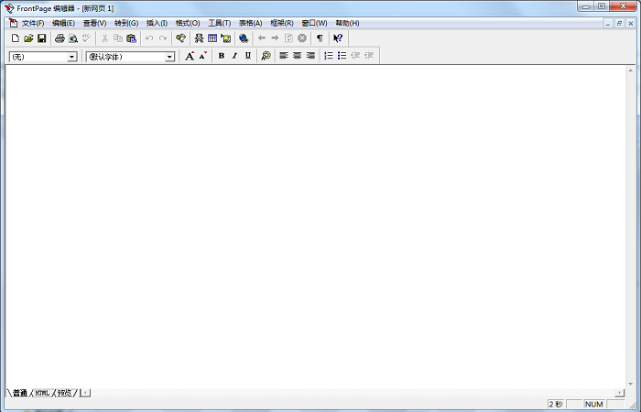Switch to the 预览 preview tab
The height and width of the screenshot is (412, 641).
pyautogui.click(x=64, y=393)
